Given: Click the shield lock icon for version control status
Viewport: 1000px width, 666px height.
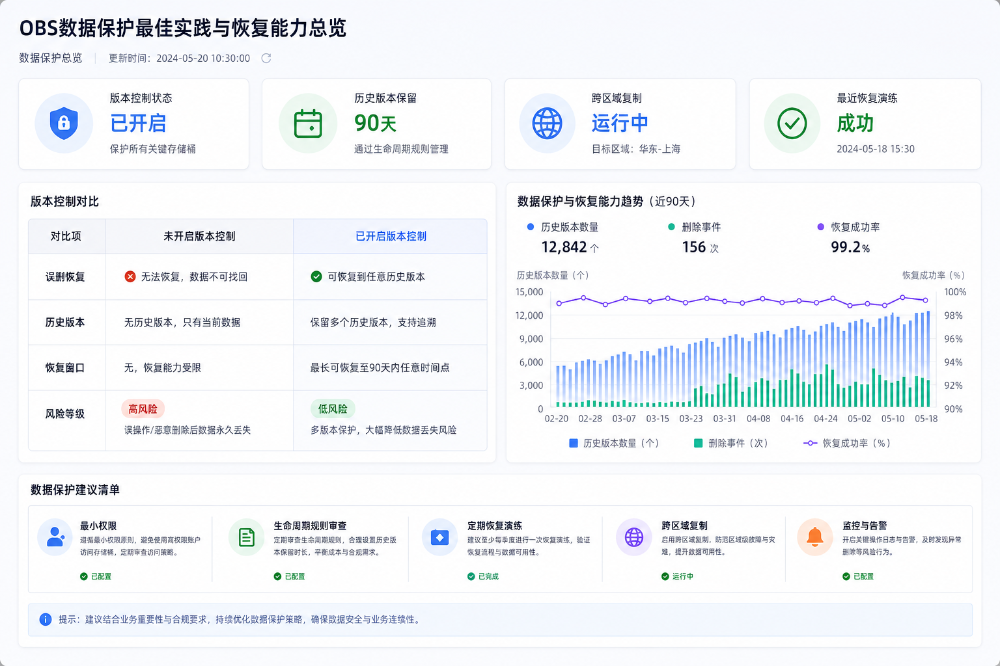Looking at the screenshot, I should coord(64,123).
